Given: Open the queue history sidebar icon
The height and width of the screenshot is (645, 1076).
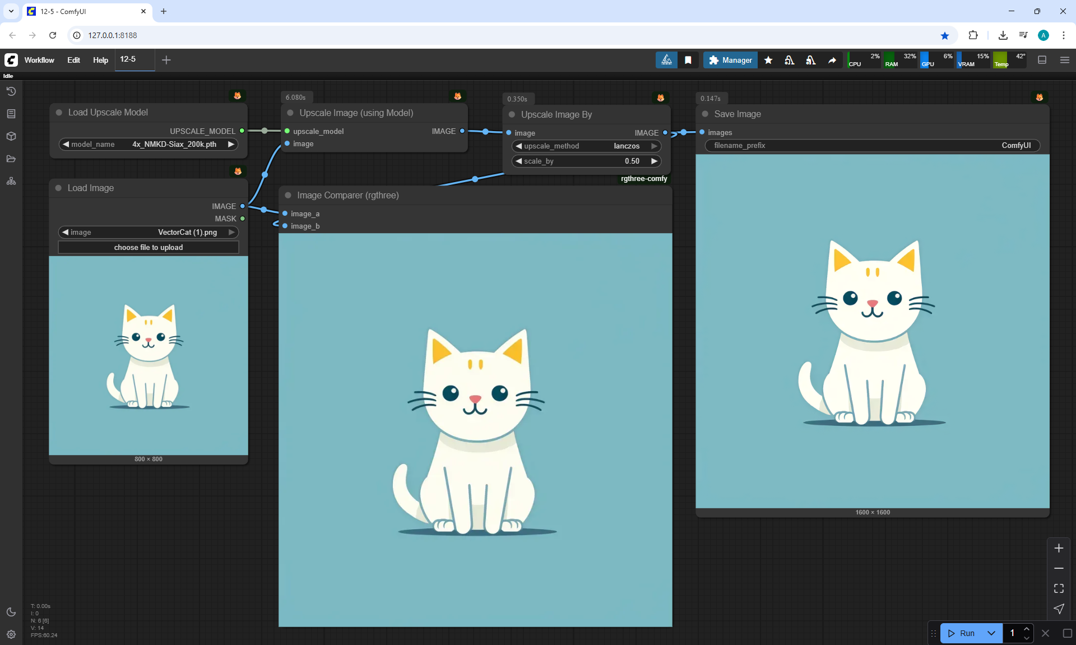Looking at the screenshot, I should [11, 91].
